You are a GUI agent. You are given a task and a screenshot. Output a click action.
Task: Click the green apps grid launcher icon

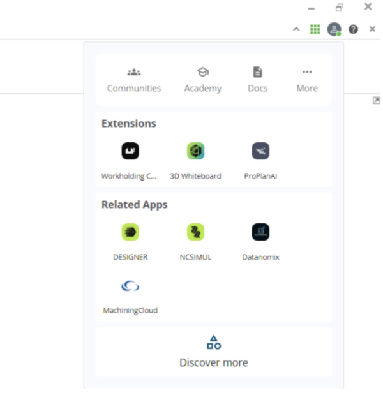click(315, 29)
